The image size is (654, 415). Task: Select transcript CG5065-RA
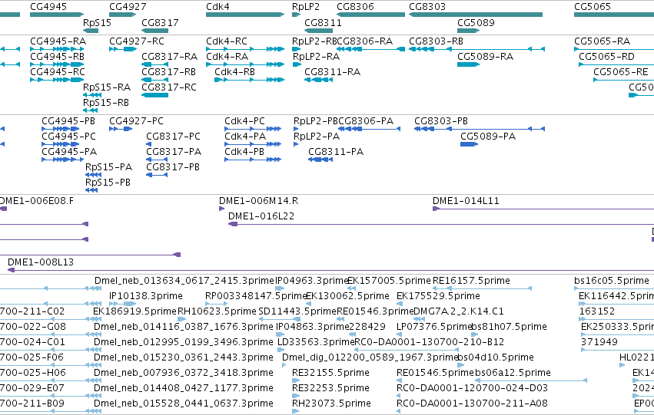614,49
